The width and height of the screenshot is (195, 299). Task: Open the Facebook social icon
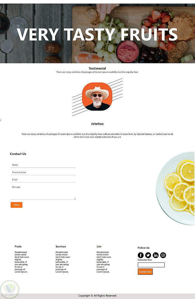click(x=141, y=255)
